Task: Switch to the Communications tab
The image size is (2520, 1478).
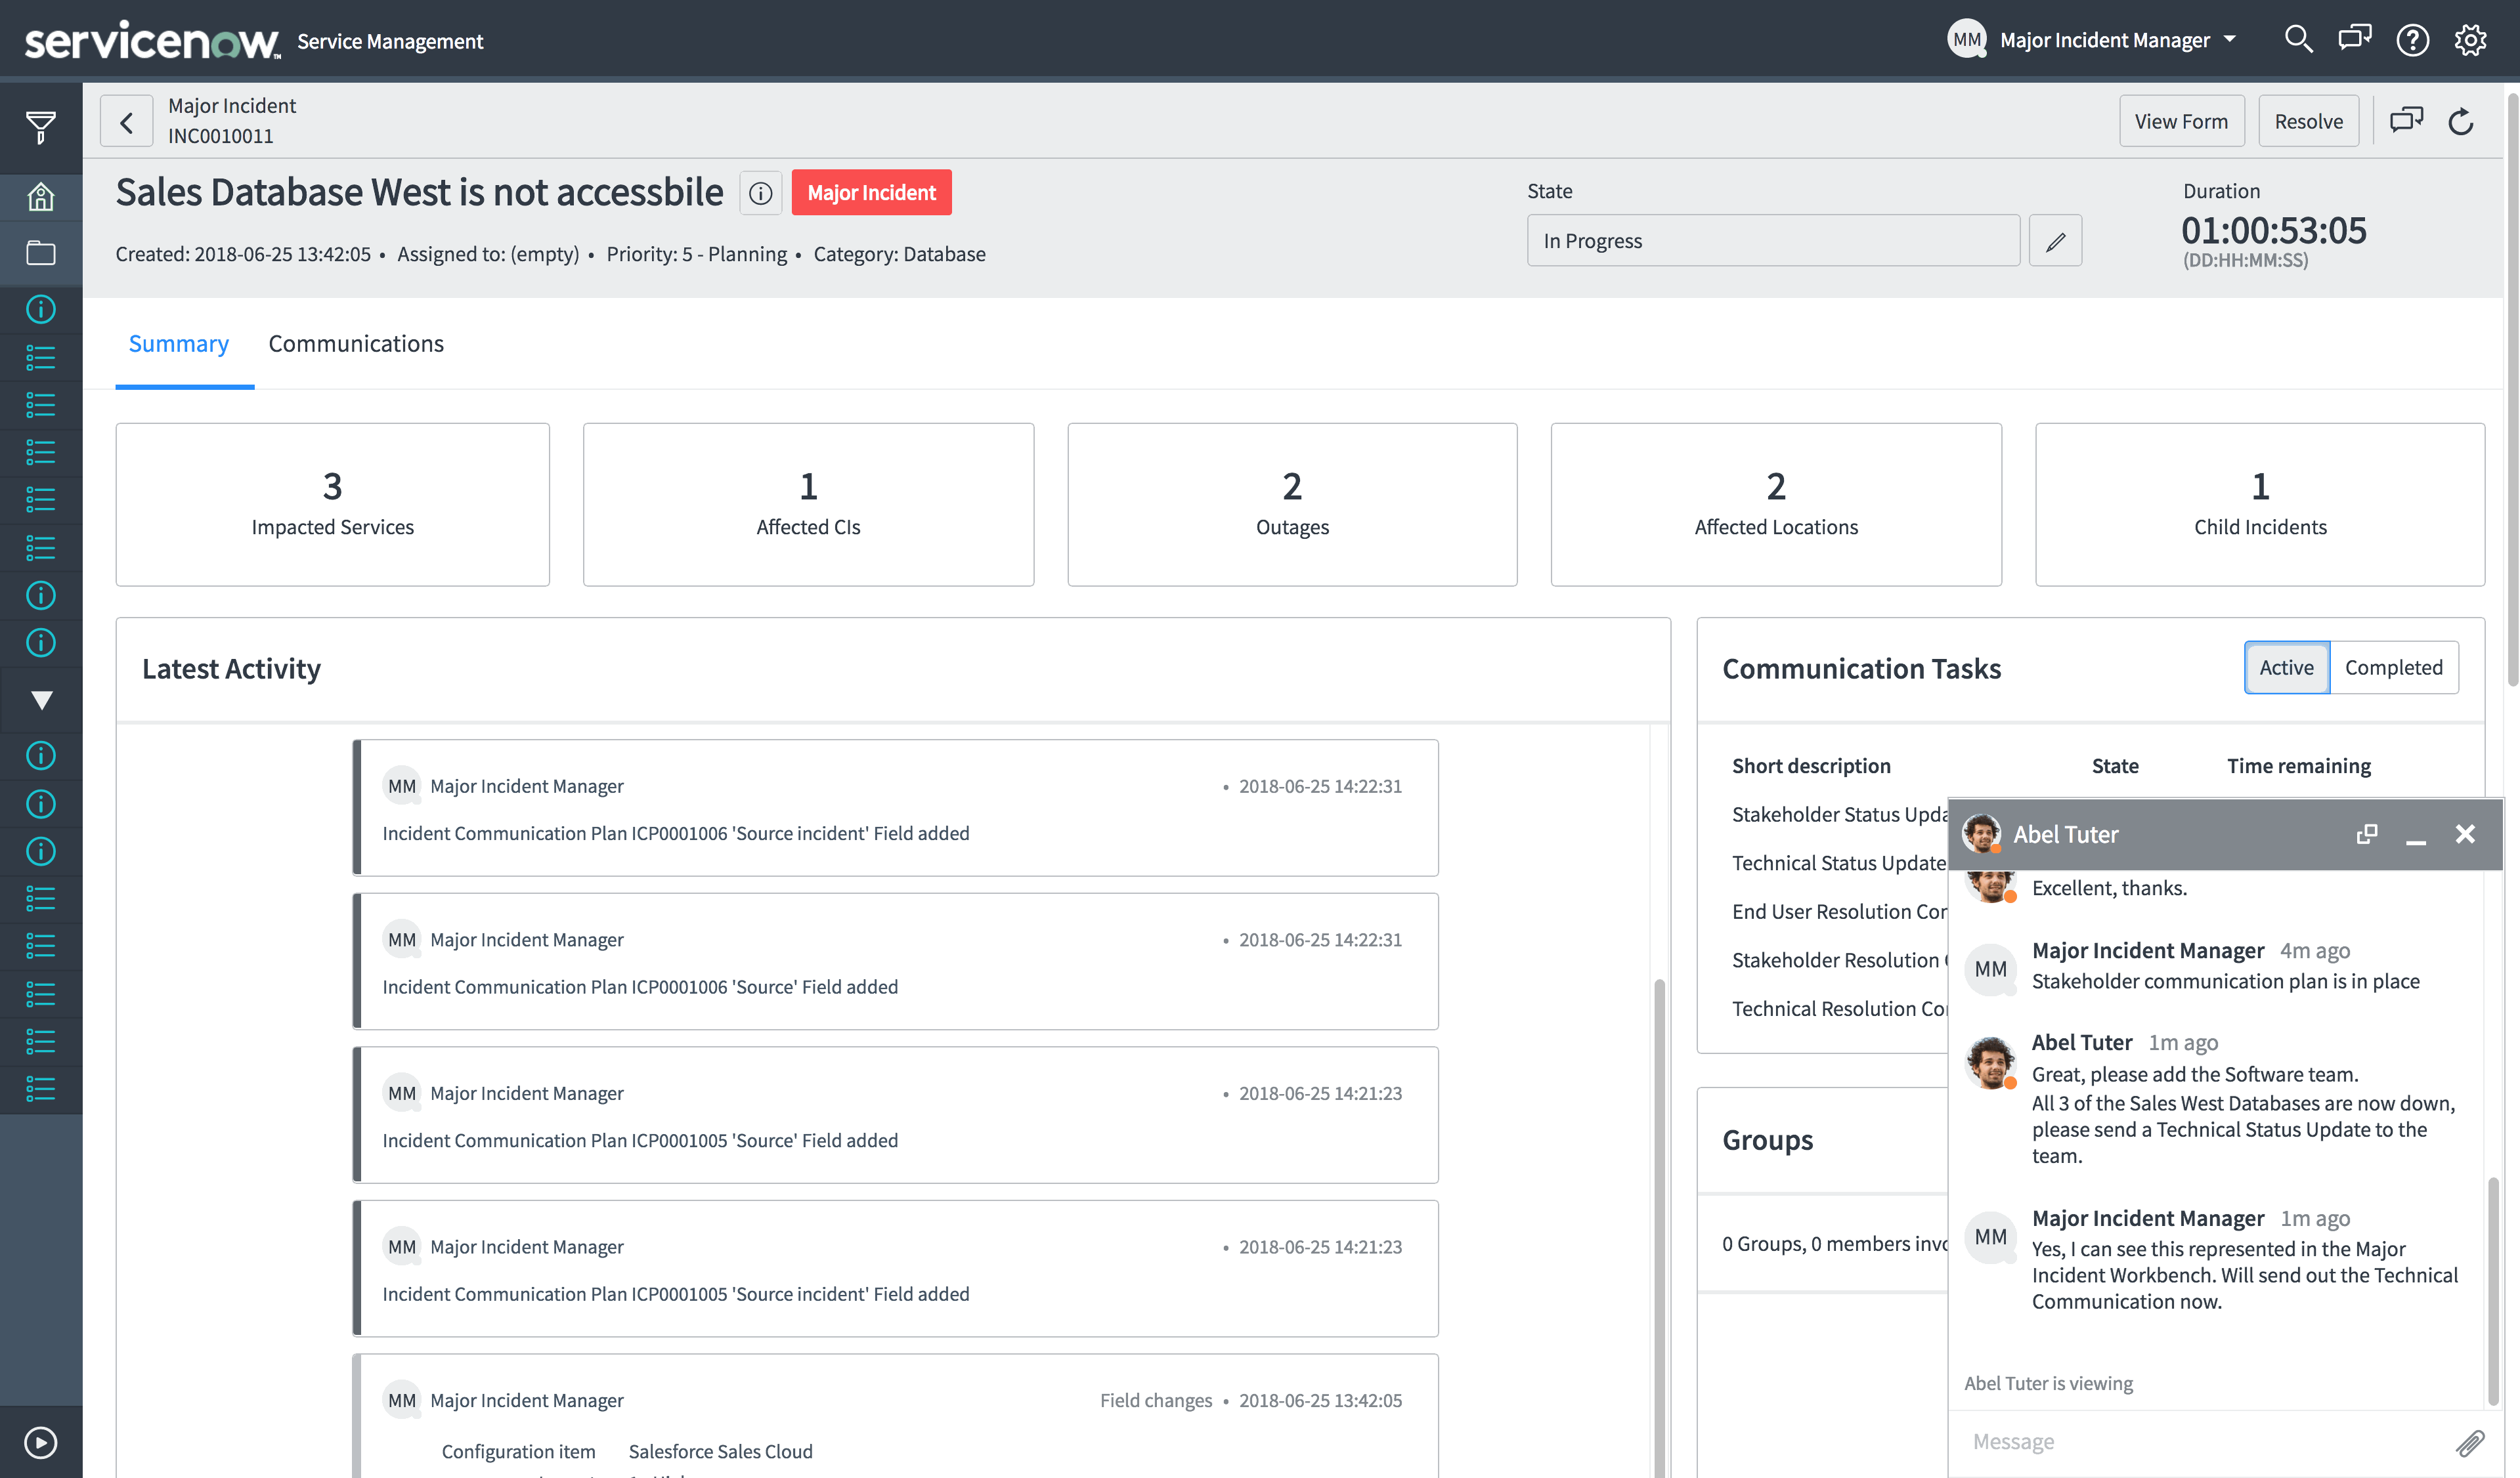Action: [356, 344]
